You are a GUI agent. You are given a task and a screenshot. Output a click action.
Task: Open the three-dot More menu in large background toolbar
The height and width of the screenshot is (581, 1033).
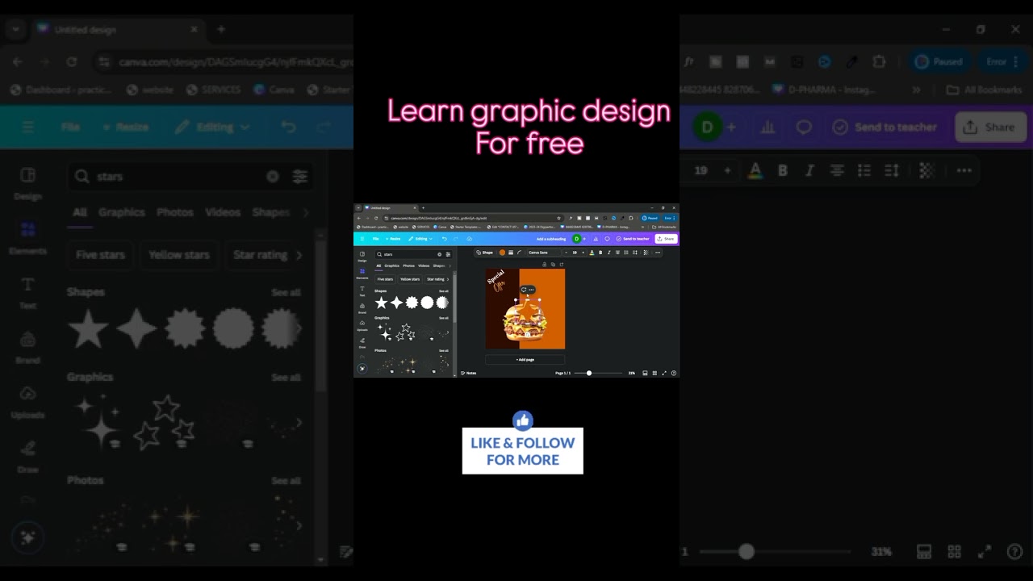964,170
